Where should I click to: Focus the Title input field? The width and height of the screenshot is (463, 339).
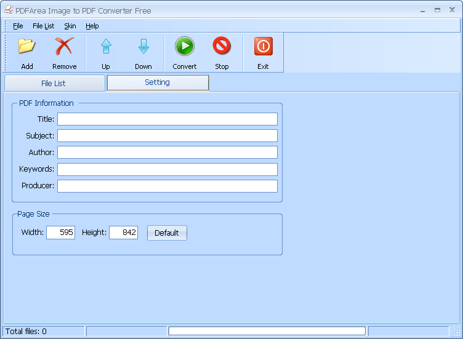pos(167,119)
